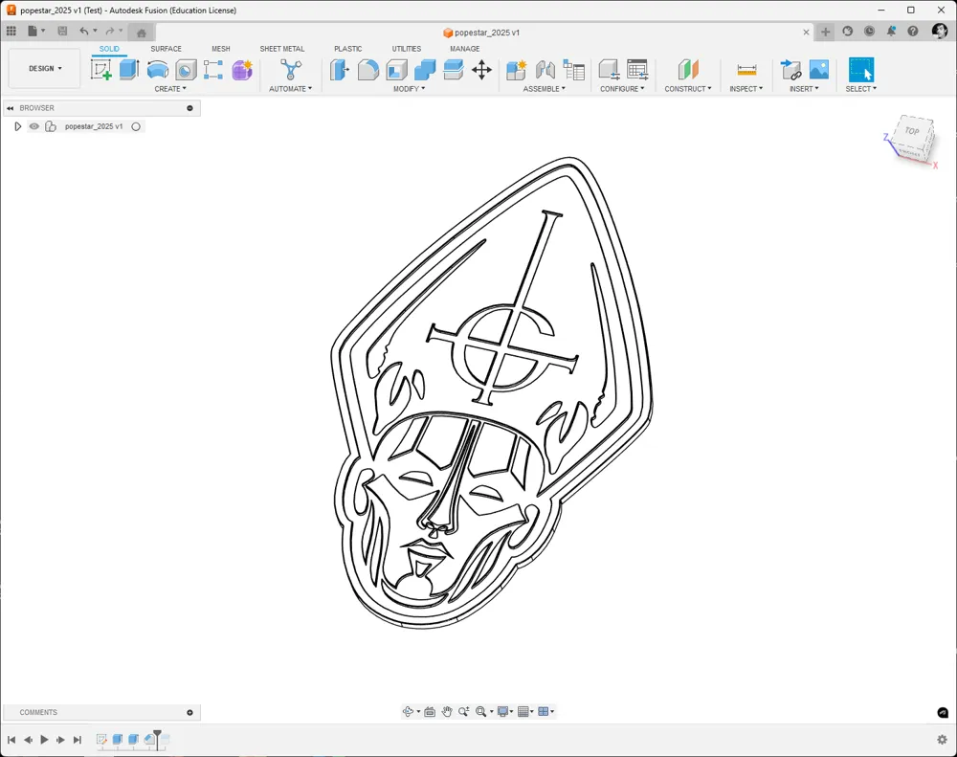Toggle the Comments panel plus dot
This screenshot has width=957, height=757.
[189, 712]
